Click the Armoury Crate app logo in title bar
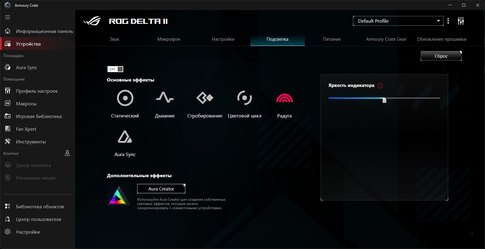485x249 pixels. click(8, 5)
